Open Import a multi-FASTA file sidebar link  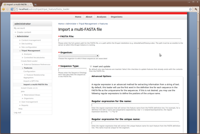click(35, 85)
